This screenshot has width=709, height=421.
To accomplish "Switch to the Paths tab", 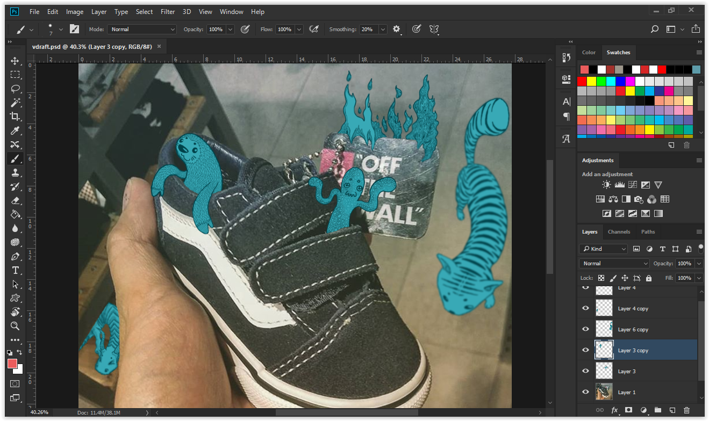I will (x=648, y=232).
